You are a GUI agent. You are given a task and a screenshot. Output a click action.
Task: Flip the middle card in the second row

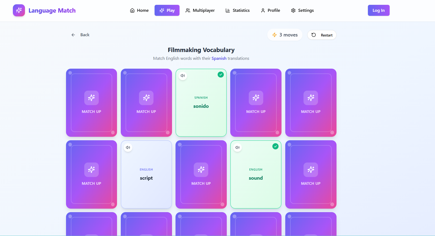point(201,174)
